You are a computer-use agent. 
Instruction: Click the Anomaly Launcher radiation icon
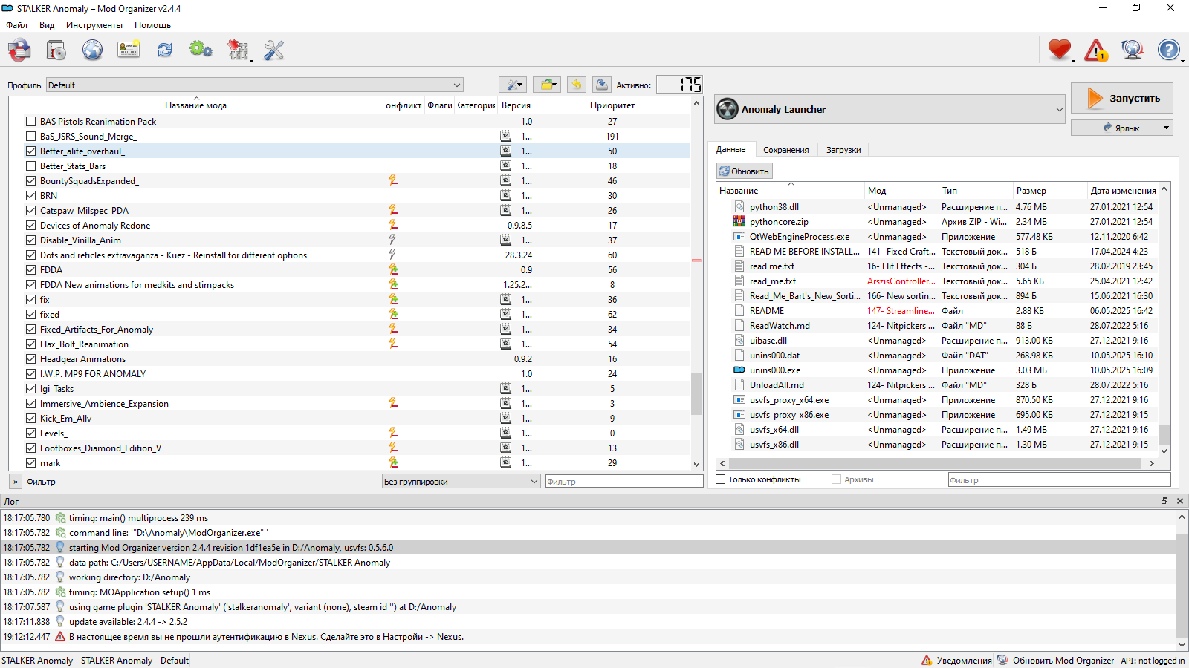point(728,109)
